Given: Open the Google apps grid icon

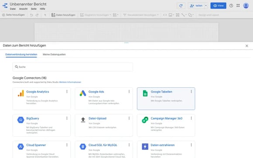Looking at the screenshot, I should (238, 6).
